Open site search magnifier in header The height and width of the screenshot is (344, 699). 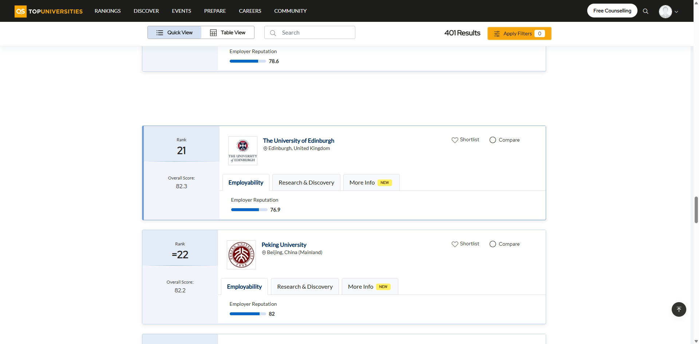click(x=645, y=11)
